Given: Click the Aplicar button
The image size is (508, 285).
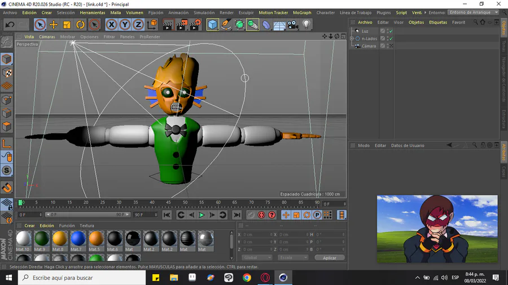Looking at the screenshot, I should click(330, 258).
